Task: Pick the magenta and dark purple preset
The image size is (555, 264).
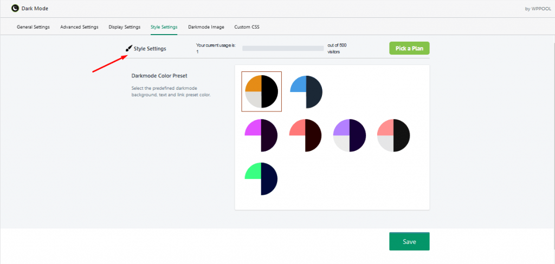Action: (261, 135)
